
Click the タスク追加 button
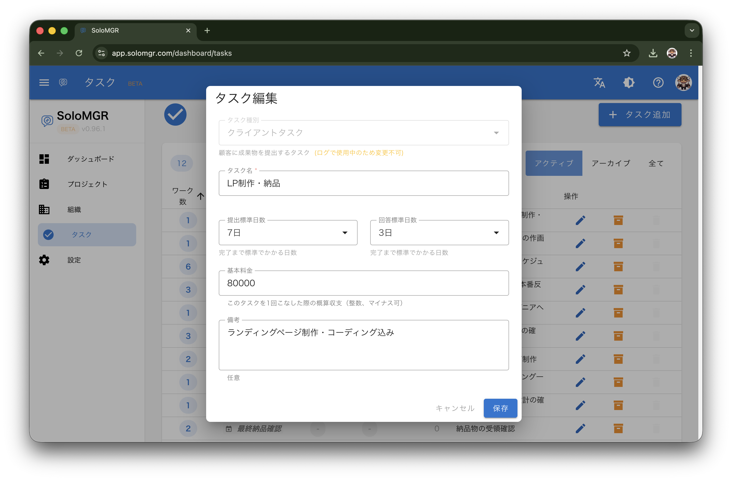(x=640, y=114)
